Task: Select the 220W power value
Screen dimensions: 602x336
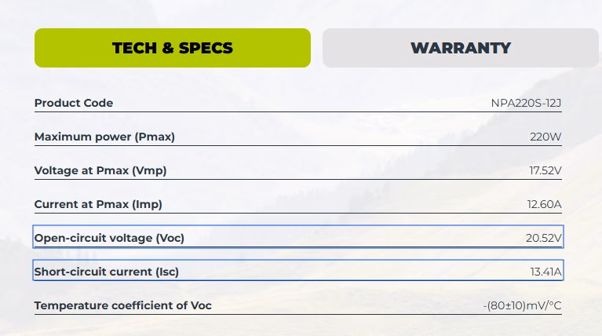Action: point(546,137)
